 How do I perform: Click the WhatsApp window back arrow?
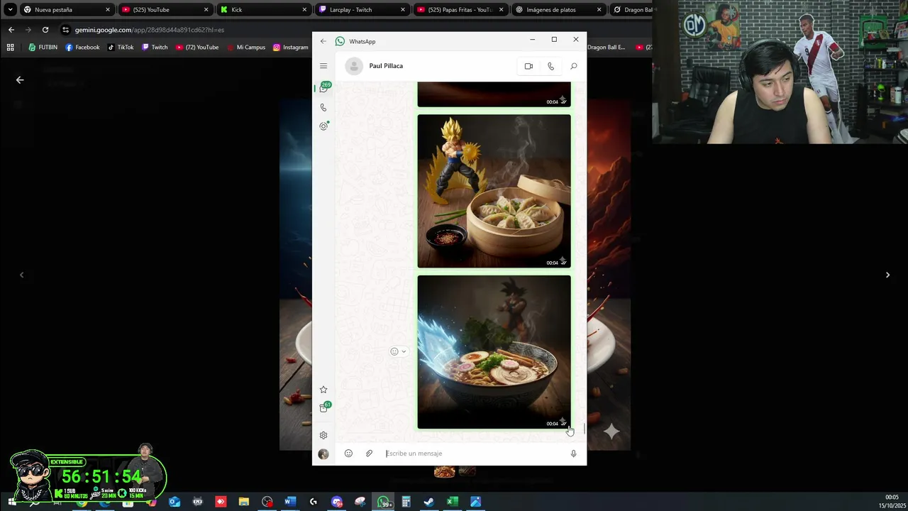click(323, 41)
